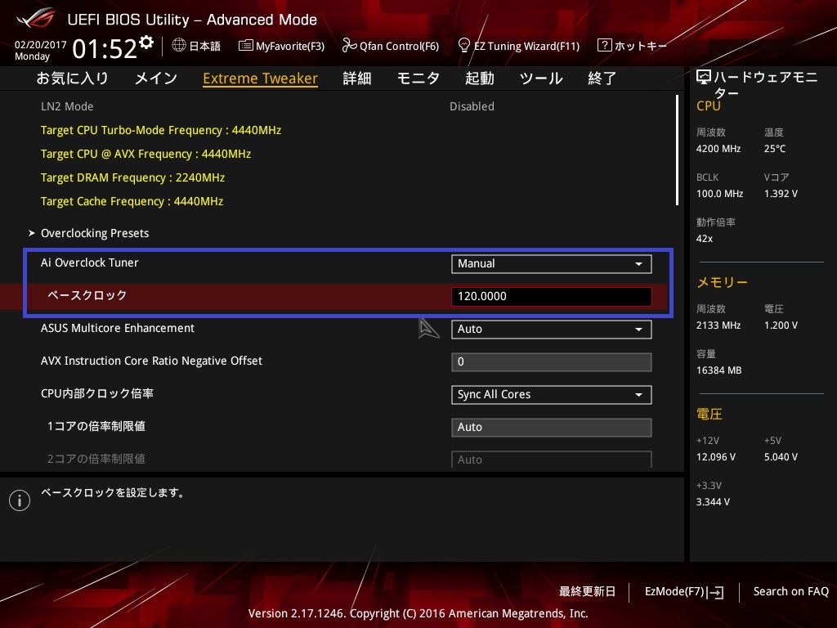This screenshot has height=628, width=837.
Task: Click the globe language icon
Action: (x=179, y=46)
